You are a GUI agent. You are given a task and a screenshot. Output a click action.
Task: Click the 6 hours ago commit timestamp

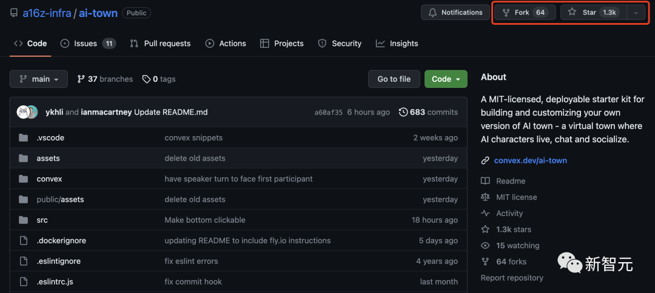click(x=369, y=112)
